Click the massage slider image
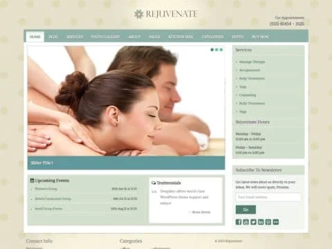The height and width of the screenshot is (249, 332). pyautogui.click(x=126, y=101)
